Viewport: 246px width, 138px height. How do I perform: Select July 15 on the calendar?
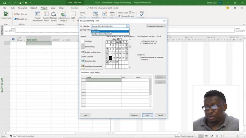110,54
